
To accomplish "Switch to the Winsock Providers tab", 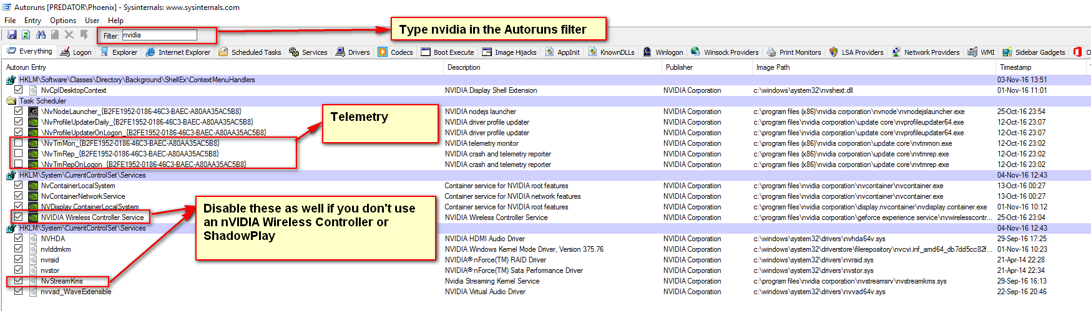I will pyautogui.click(x=725, y=52).
